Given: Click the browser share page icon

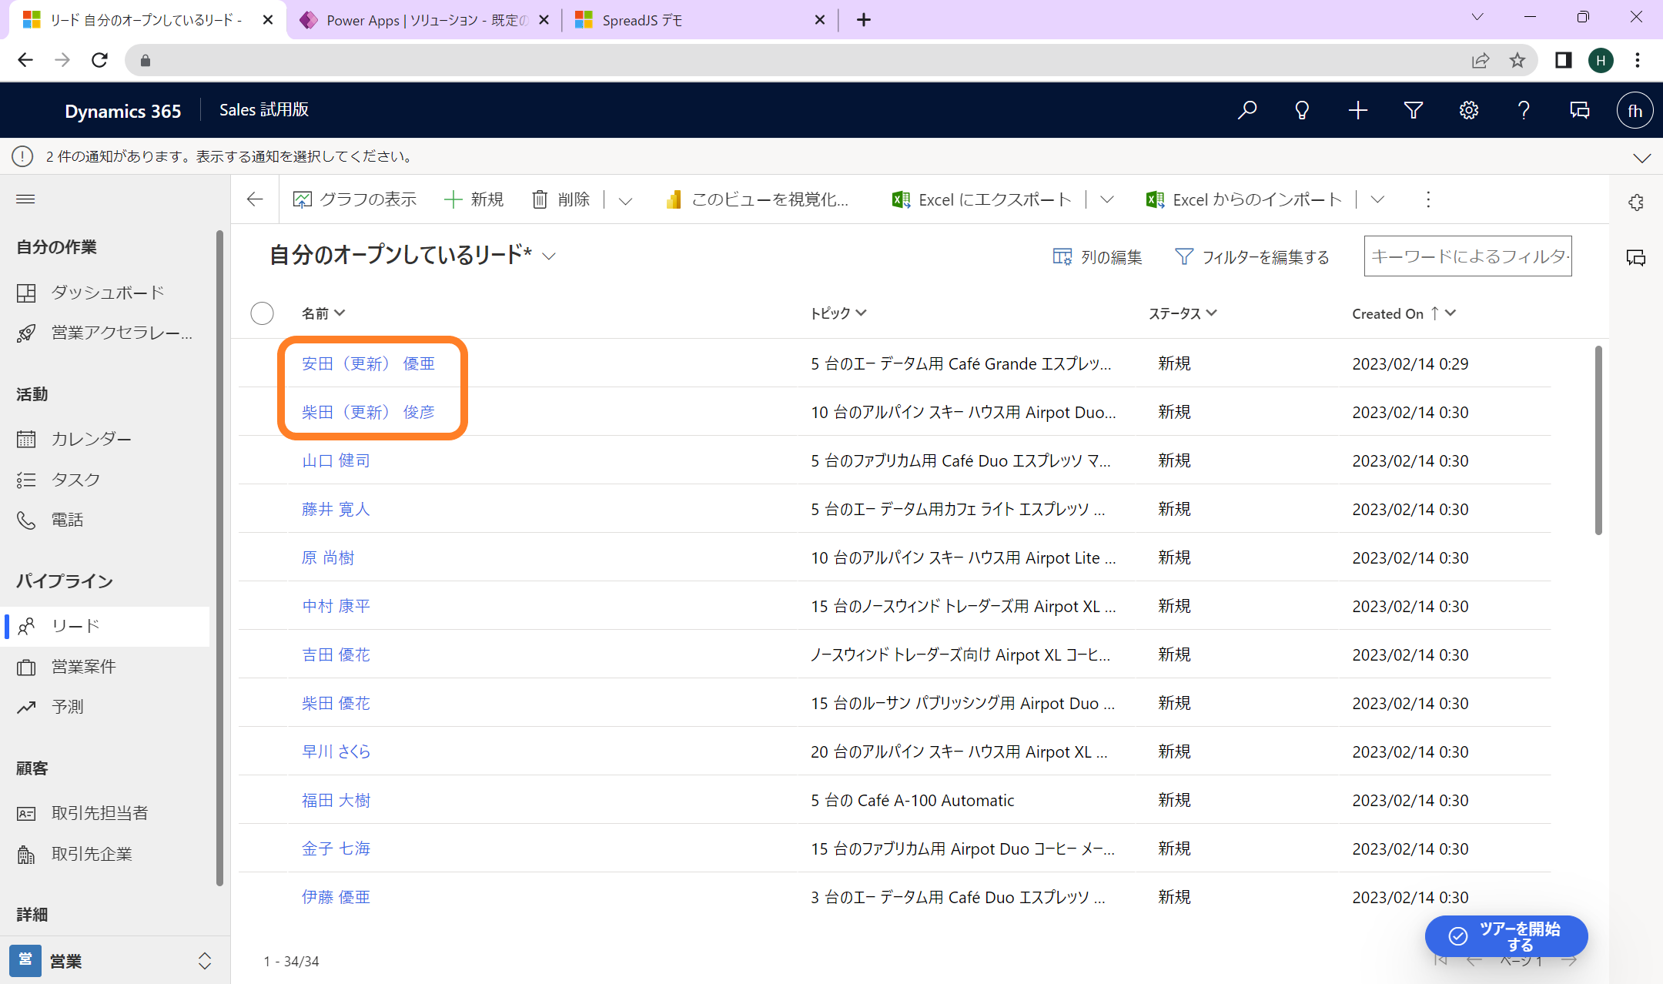Looking at the screenshot, I should click(x=1481, y=60).
